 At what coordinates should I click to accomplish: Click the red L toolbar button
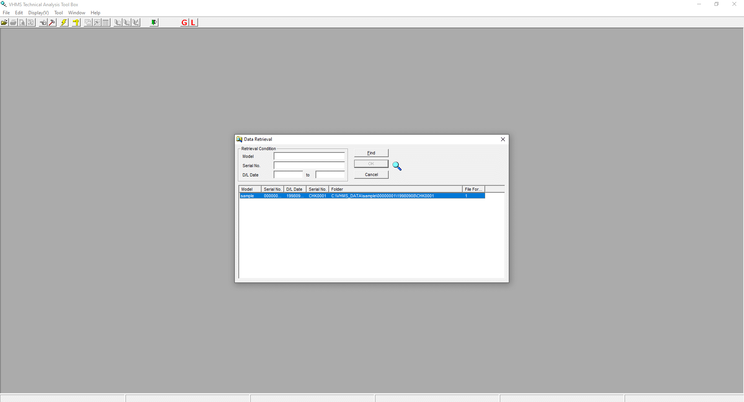click(193, 22)
